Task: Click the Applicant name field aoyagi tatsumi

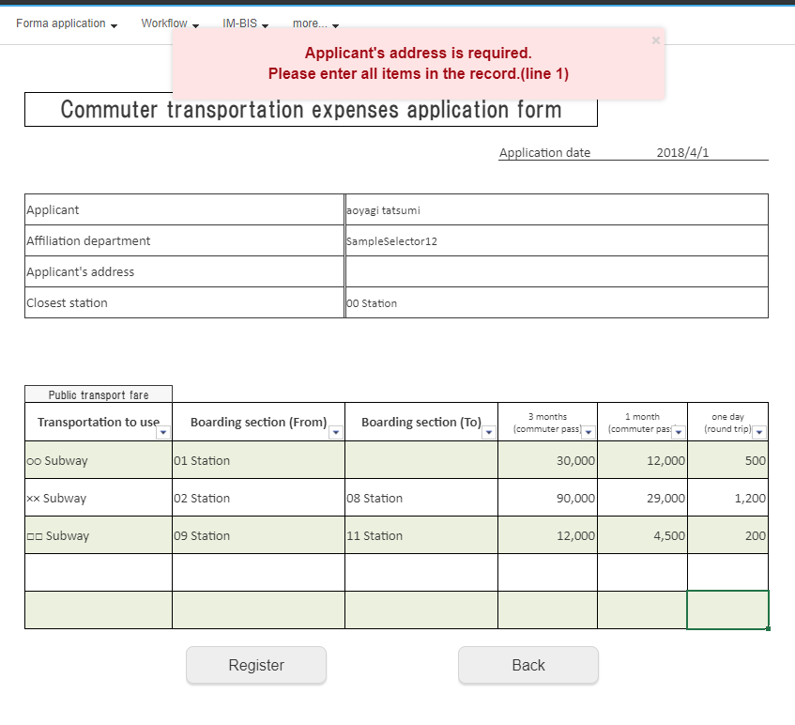Action: pyautogui.click(x=557, y=209)
